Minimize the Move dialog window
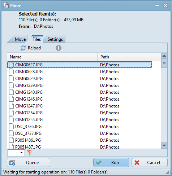172x176 pixels. tap(157, 5)
